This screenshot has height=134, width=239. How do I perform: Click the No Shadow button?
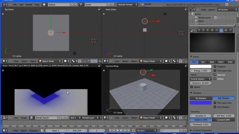pos(201,98)
